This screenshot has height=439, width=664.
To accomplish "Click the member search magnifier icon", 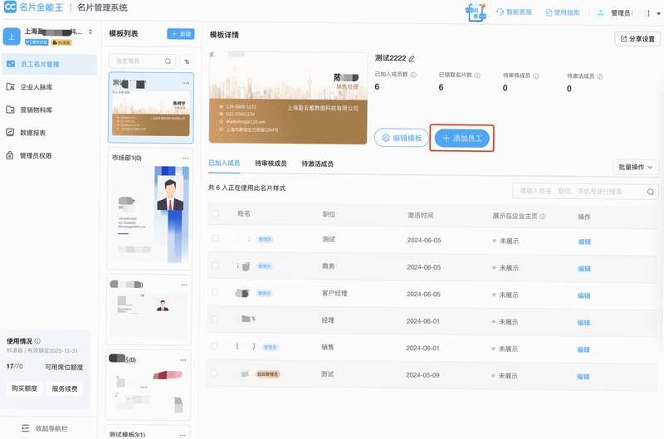I will pyautogui.click(x=651, y=193).
